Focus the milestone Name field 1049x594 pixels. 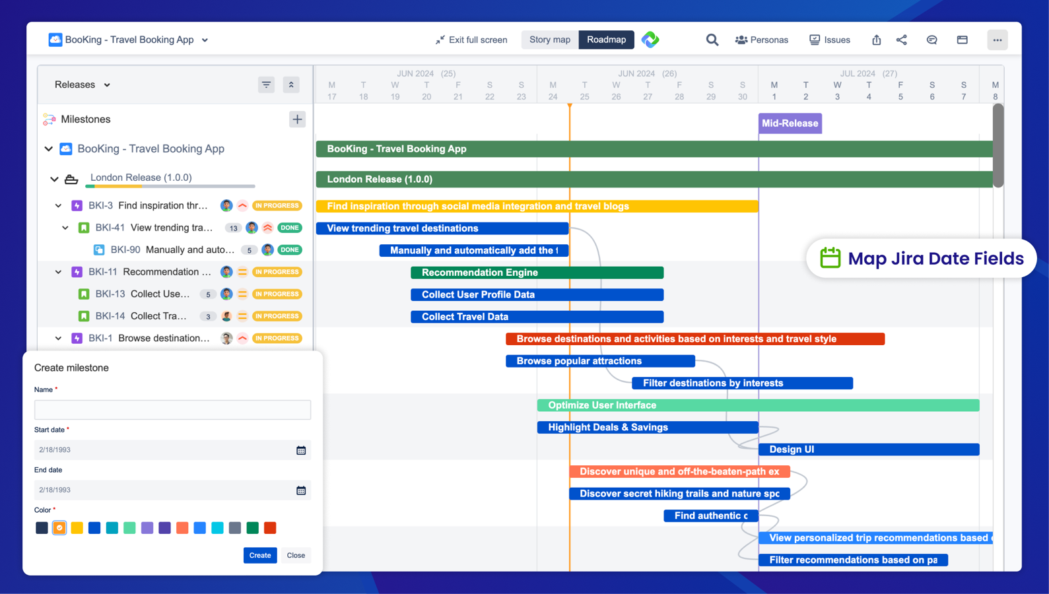pos(172,410)
